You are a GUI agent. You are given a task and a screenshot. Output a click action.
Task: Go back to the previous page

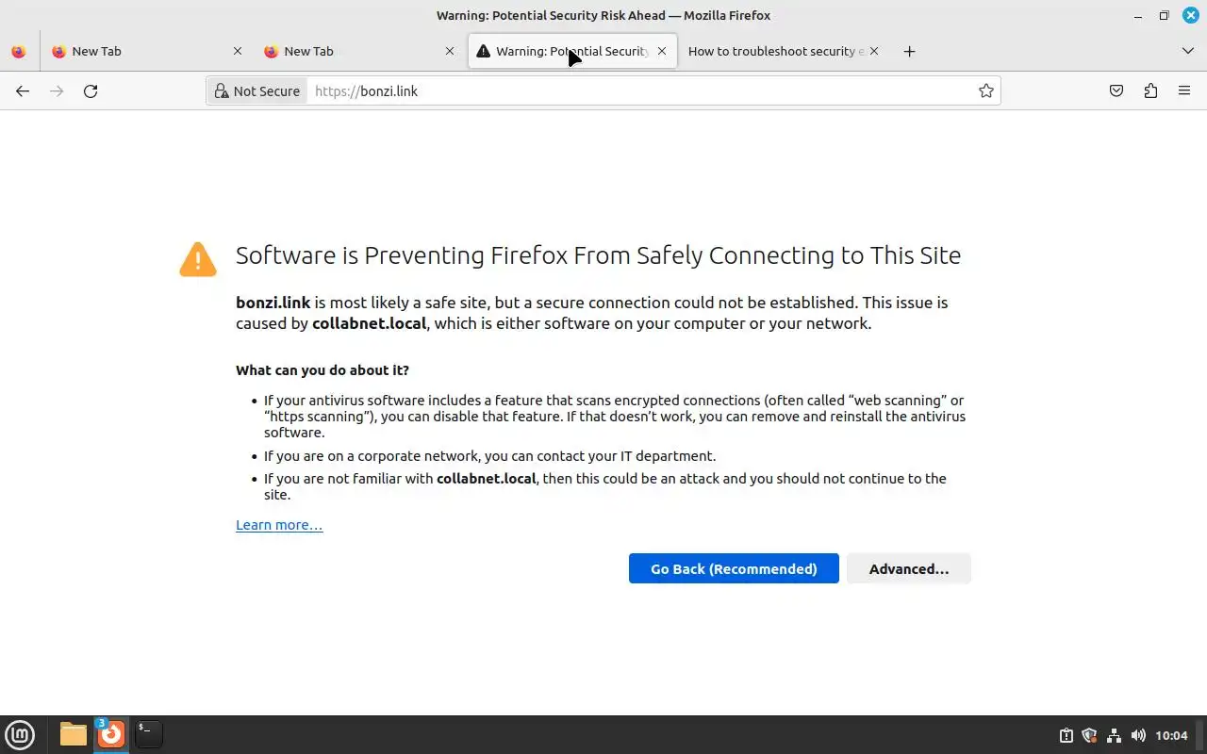[x=23, y=90]
